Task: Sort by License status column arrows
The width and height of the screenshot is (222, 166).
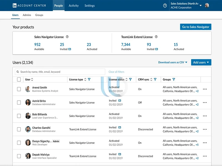Action: (127, 79)
